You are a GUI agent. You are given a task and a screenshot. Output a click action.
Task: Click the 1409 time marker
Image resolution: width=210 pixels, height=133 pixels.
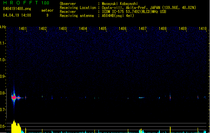183,29
